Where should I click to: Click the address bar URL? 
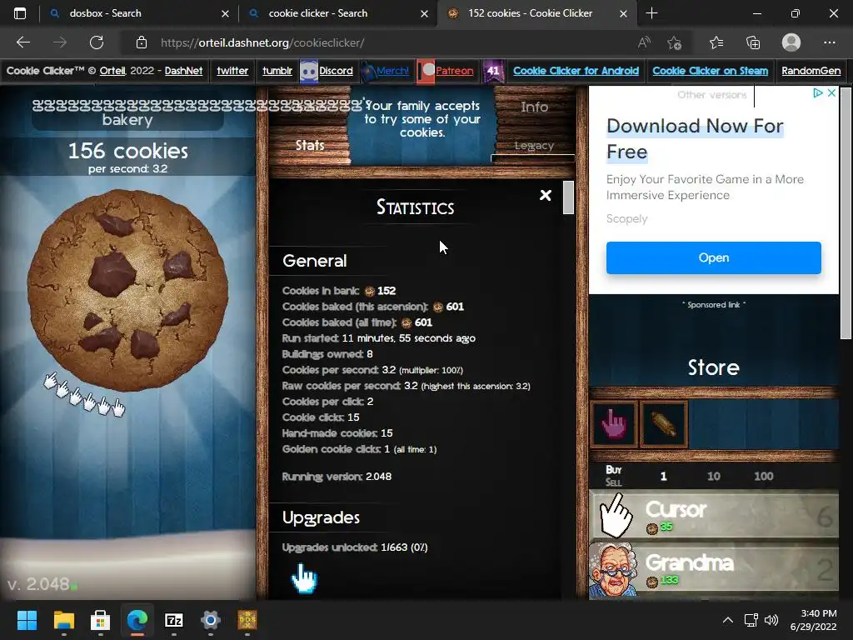(x=262, y=42)
